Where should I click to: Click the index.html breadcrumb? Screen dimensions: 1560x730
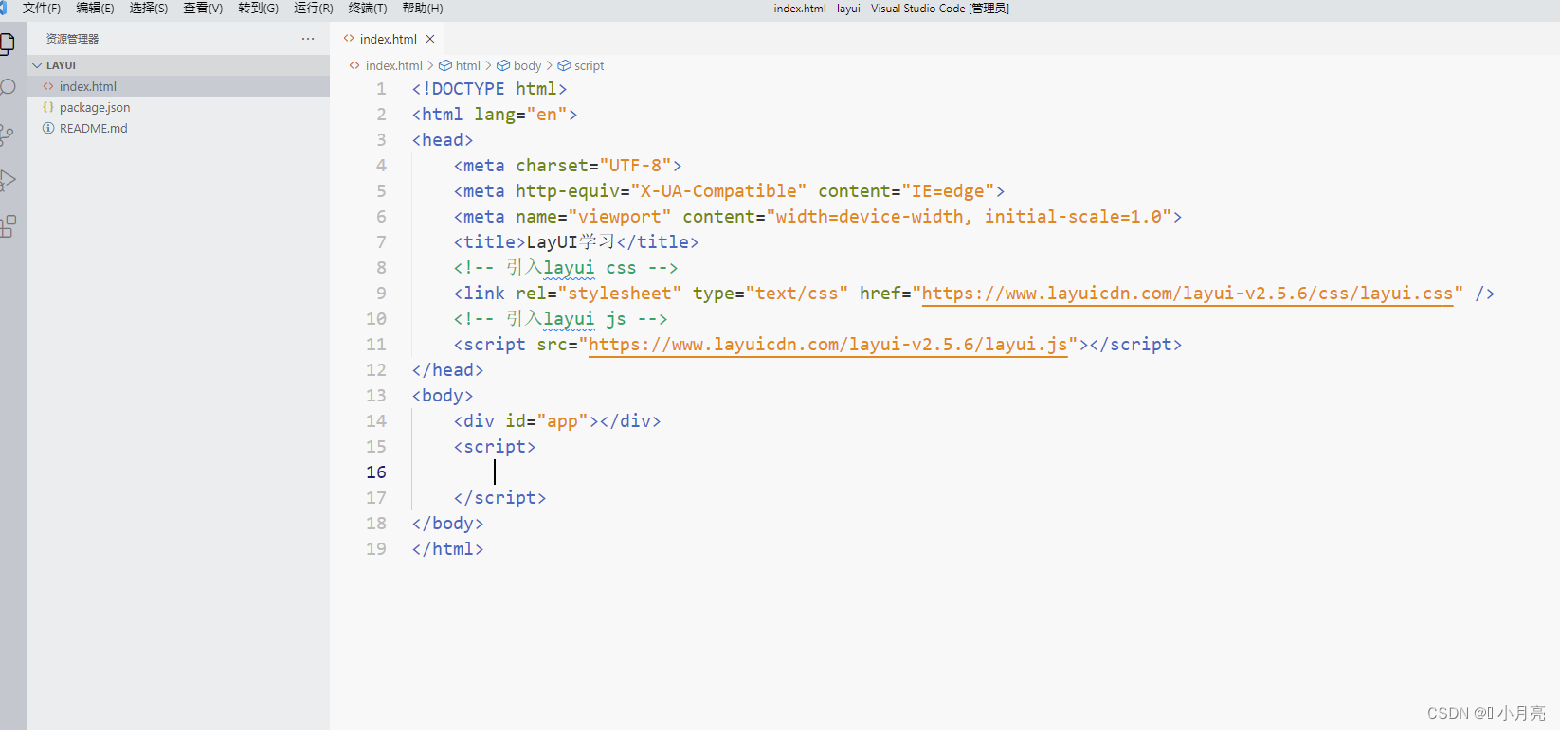click(x=394, y=65)
